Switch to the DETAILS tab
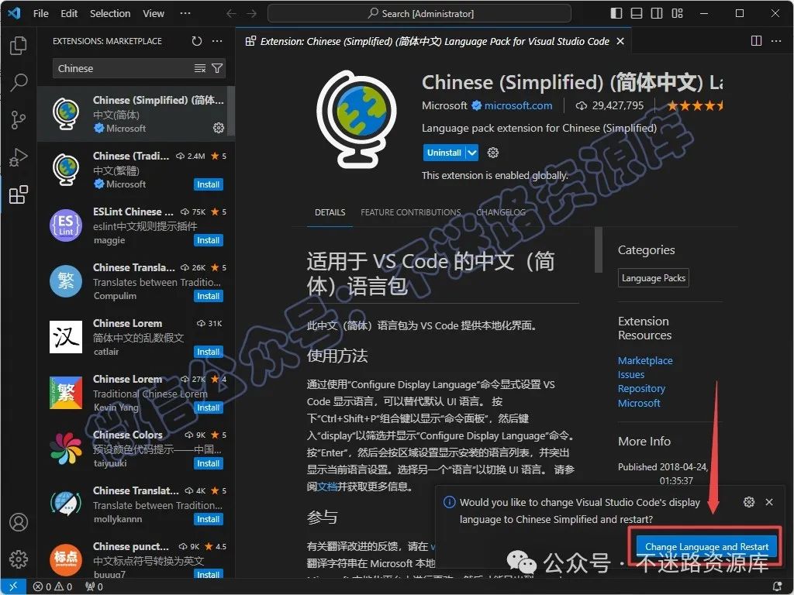This screenshot has height=595, width=794. [x=330, y=212]
